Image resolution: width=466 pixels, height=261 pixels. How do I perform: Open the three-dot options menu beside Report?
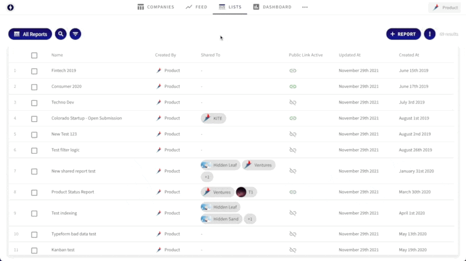pyautogui.click(x=429, y=34)
